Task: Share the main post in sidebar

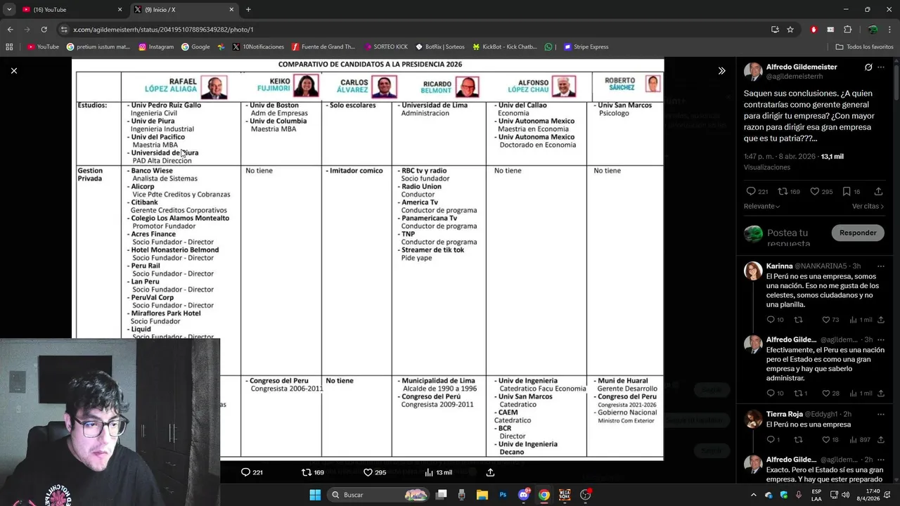Action: pyautogui.click(x=878, y=191)
